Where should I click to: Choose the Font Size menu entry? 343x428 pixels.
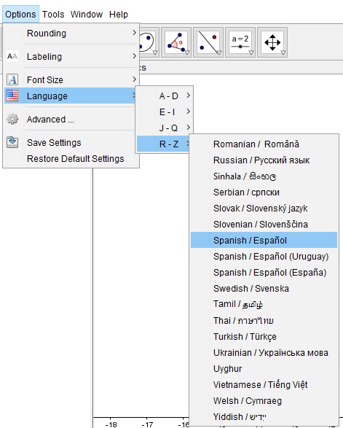pos(71,79)
